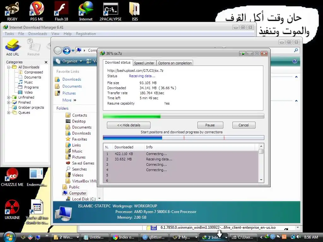Click the Explorer back navigation button
Image resolution: width=323 pixels, height=242 pixels.
(x=58, y=50)
